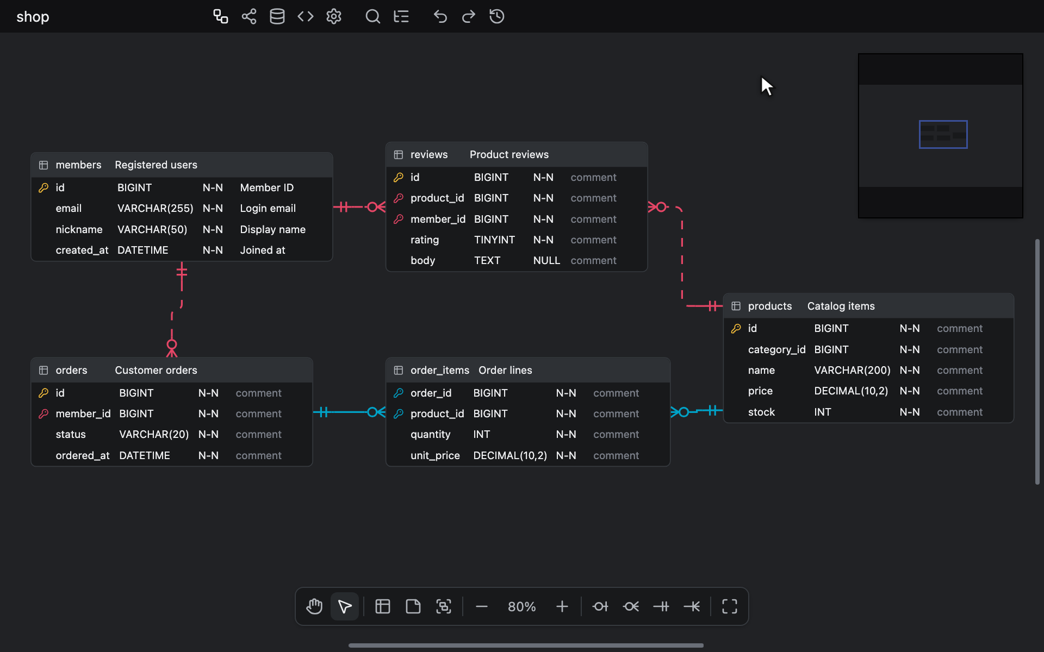Screen dimensions: 1044x652
Task: Click the undo arrow icon
Action: click(x=440, y=16)
